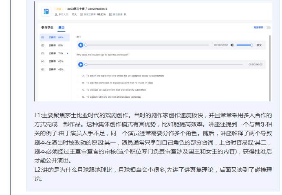Image resolution: width=282 pixels, height=195 pixels.
Task: Click the question count icon
Action: coord(110,14)
